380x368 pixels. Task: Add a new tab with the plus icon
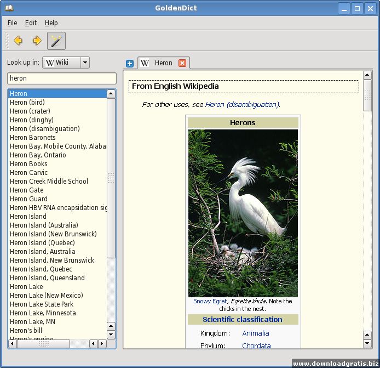(130, 64)
